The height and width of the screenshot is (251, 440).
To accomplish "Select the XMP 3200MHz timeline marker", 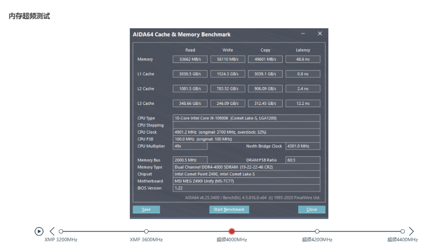I will (x=61, y=231).
